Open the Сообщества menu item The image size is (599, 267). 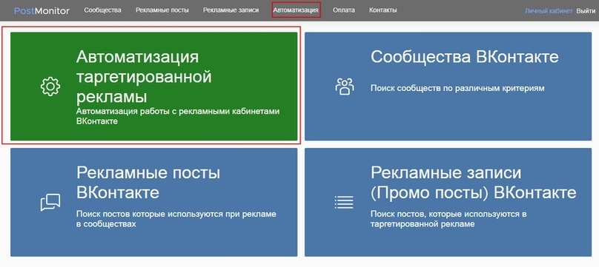pos(102,10)
